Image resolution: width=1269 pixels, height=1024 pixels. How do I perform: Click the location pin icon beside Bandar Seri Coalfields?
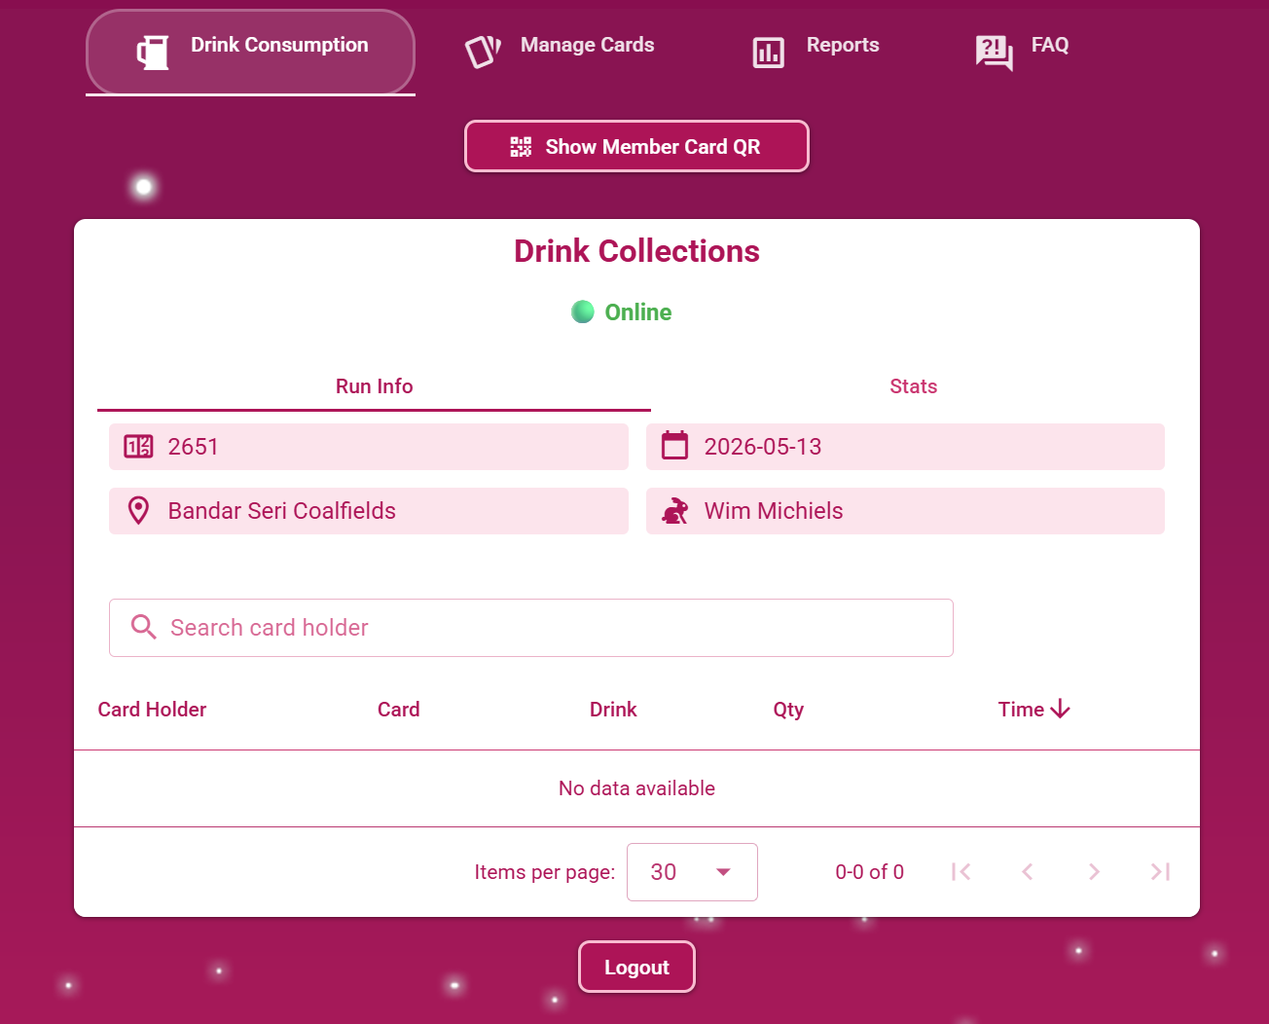pos(139,511)
